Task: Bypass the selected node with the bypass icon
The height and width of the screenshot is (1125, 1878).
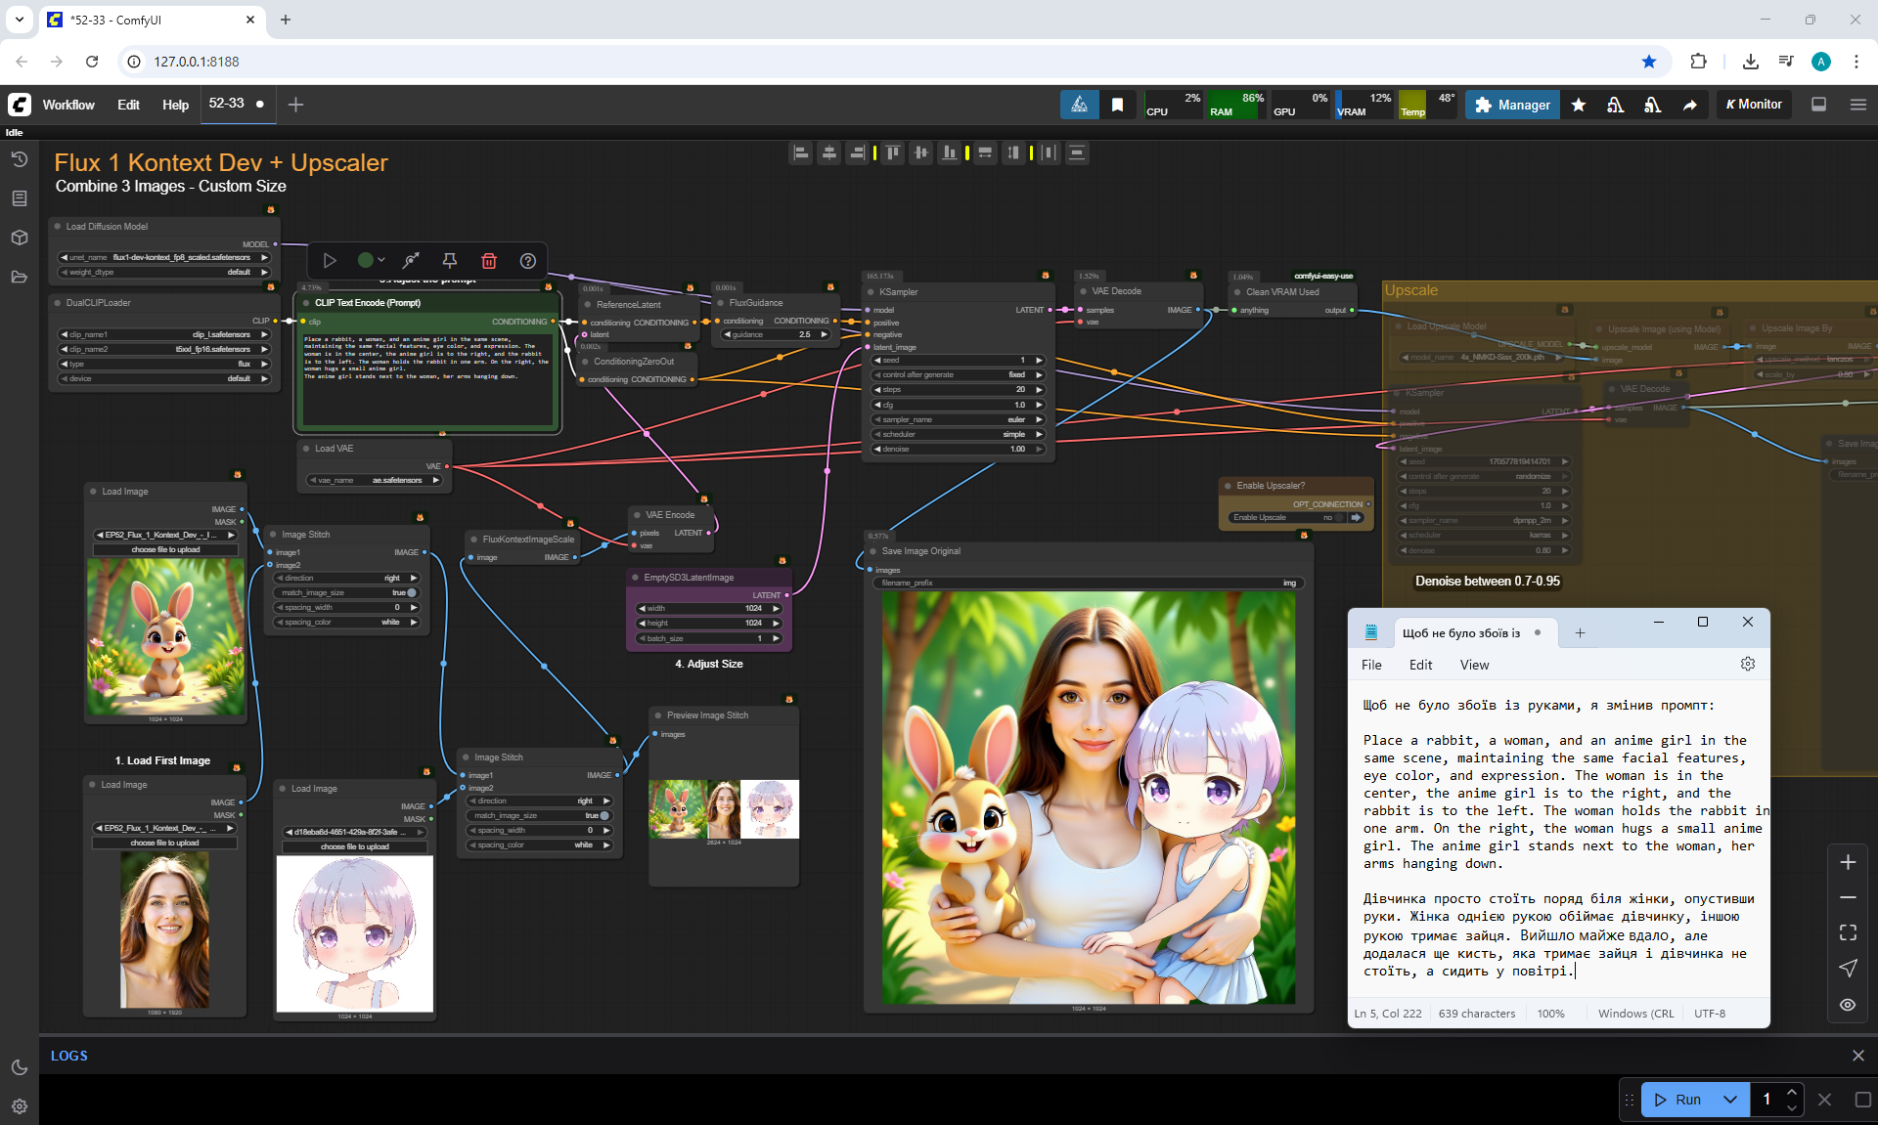Action: pos(411,260)
